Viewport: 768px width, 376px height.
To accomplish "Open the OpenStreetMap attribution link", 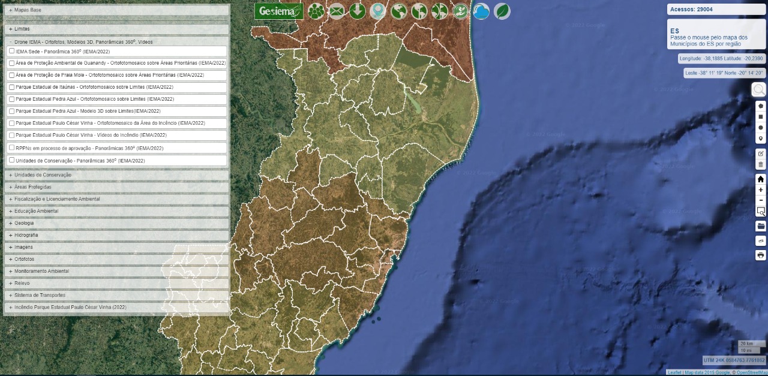I will 751,372.
